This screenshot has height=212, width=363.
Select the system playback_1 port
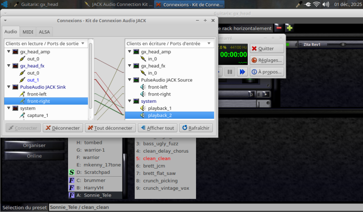(160, 108)
